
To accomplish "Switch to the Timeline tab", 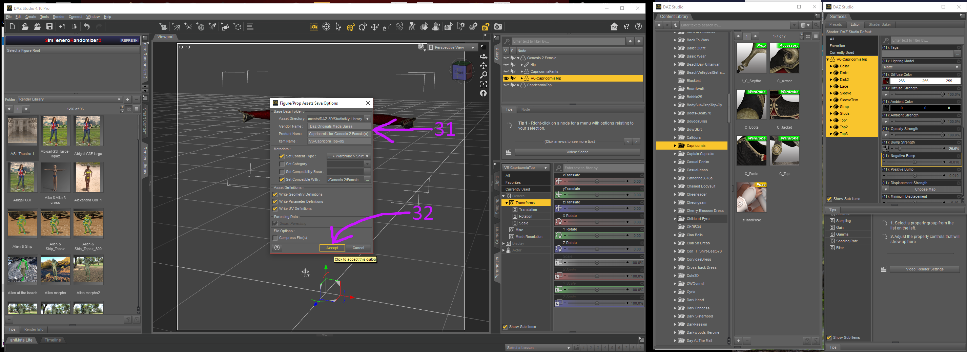I will point(53,340).
